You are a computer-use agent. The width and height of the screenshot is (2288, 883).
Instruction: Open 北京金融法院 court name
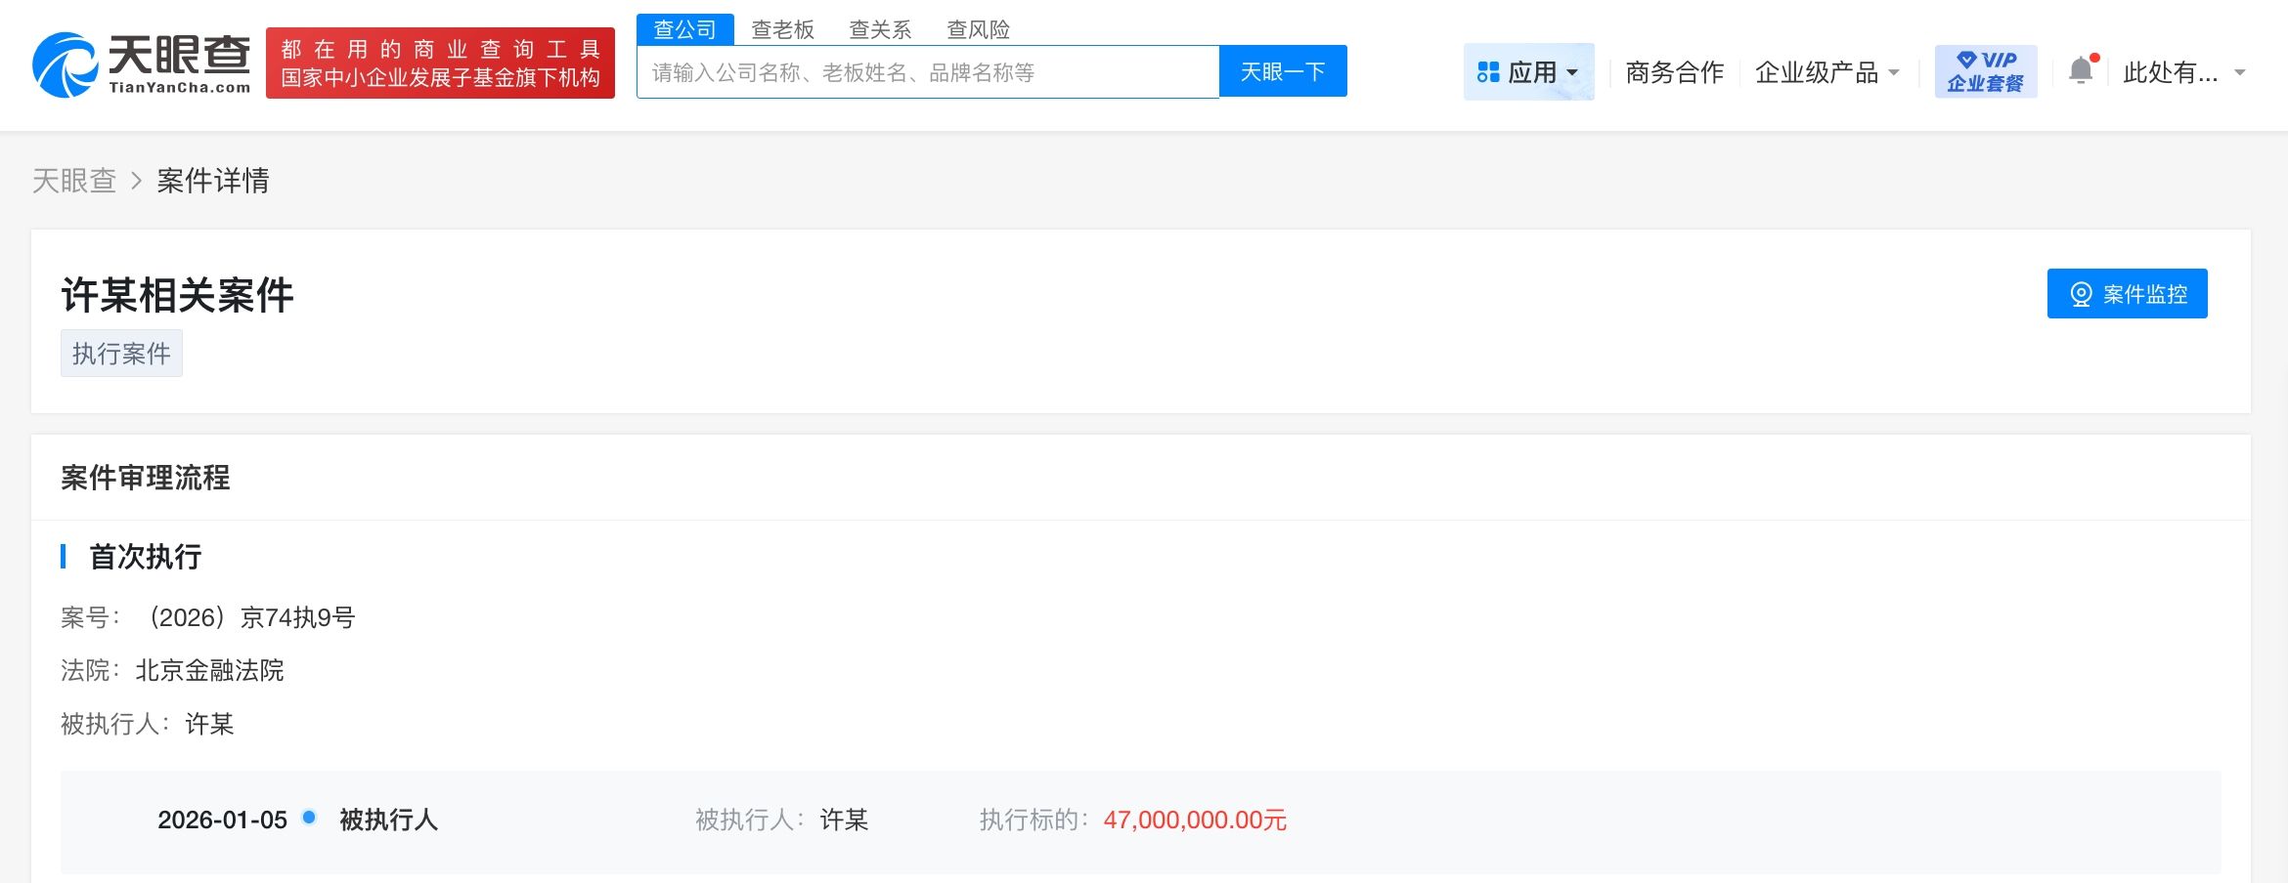[x=209, y=671]
